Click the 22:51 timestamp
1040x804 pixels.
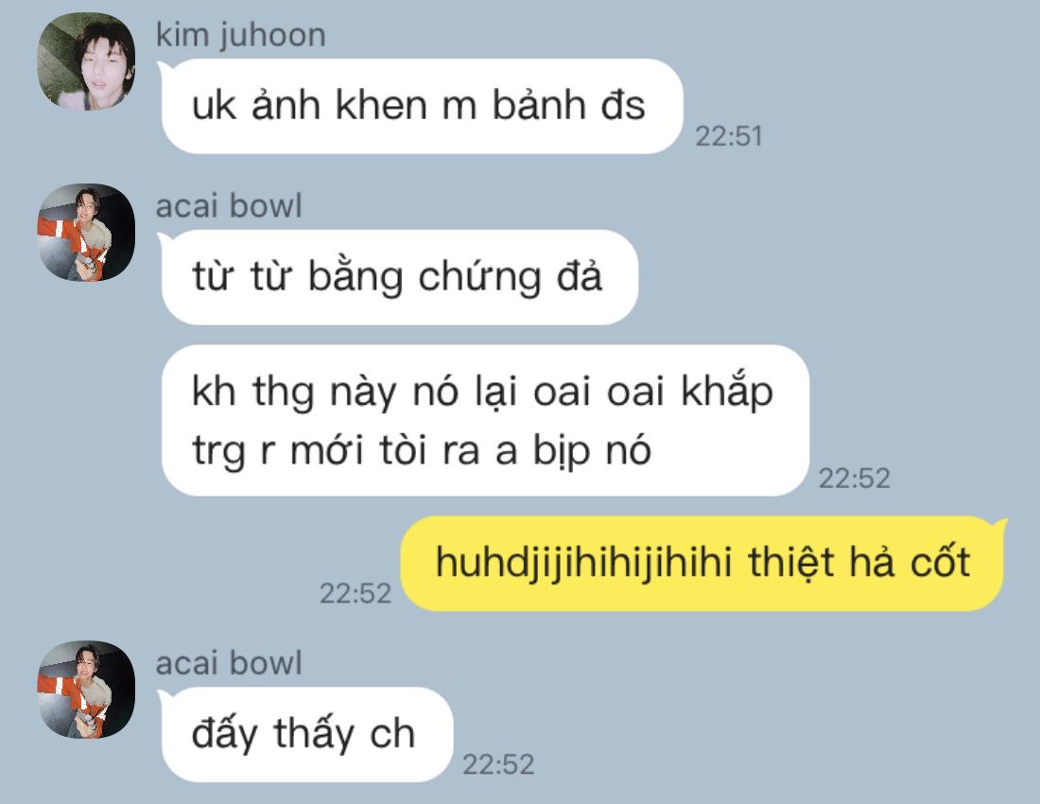point(729,136)
